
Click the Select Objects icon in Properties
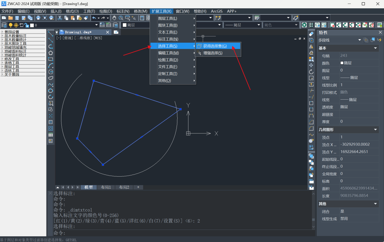[373, 40]
